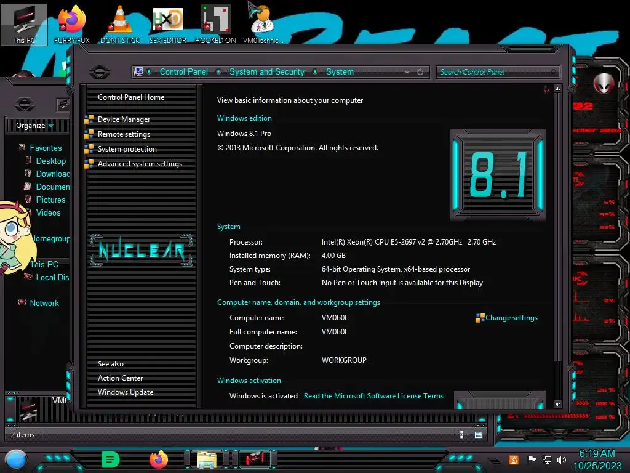Open the DONT STICK VLC shortcut
Image resolution: width=630 pixels, height=473 pixels.
point(120,24)
